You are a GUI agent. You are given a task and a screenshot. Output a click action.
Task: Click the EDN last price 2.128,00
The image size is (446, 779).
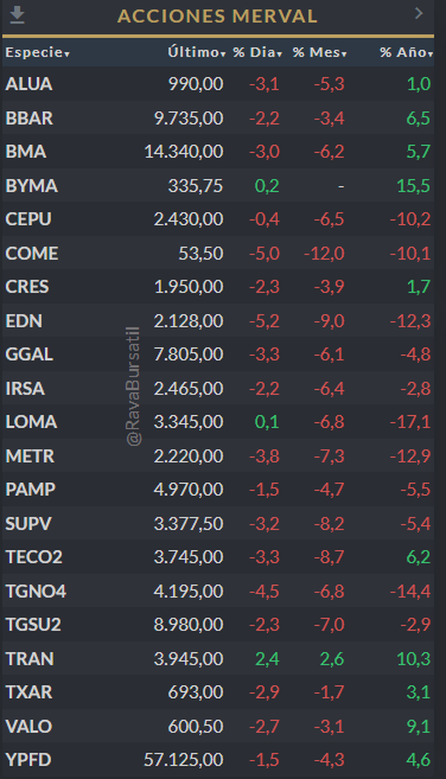coord(188,321)
